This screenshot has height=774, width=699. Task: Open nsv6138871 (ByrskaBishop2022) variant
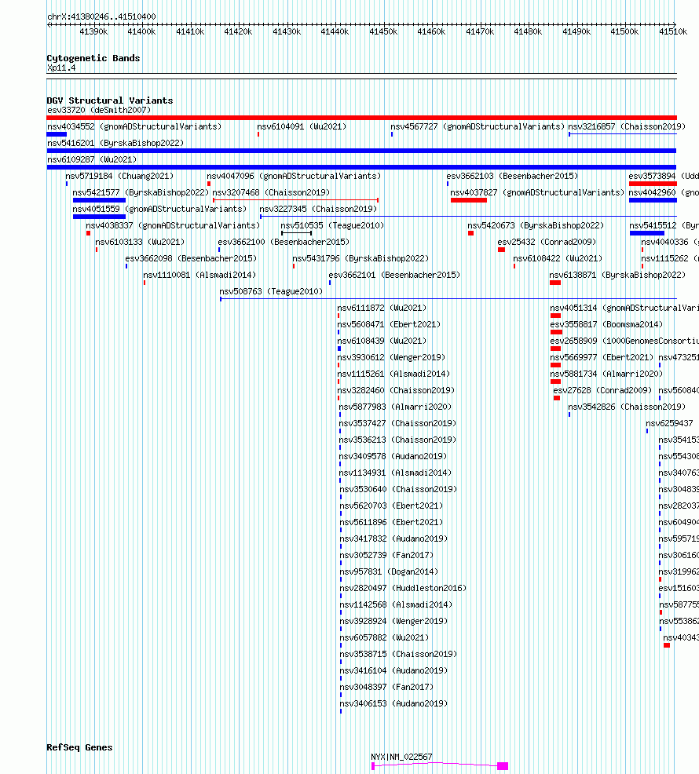click(617, 275)
